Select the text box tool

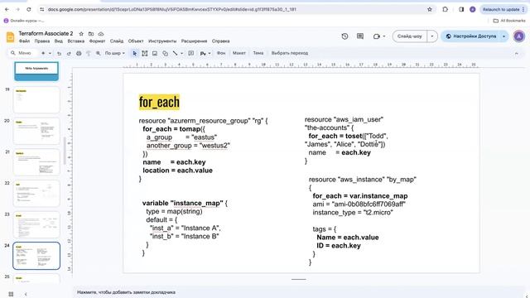145,53
